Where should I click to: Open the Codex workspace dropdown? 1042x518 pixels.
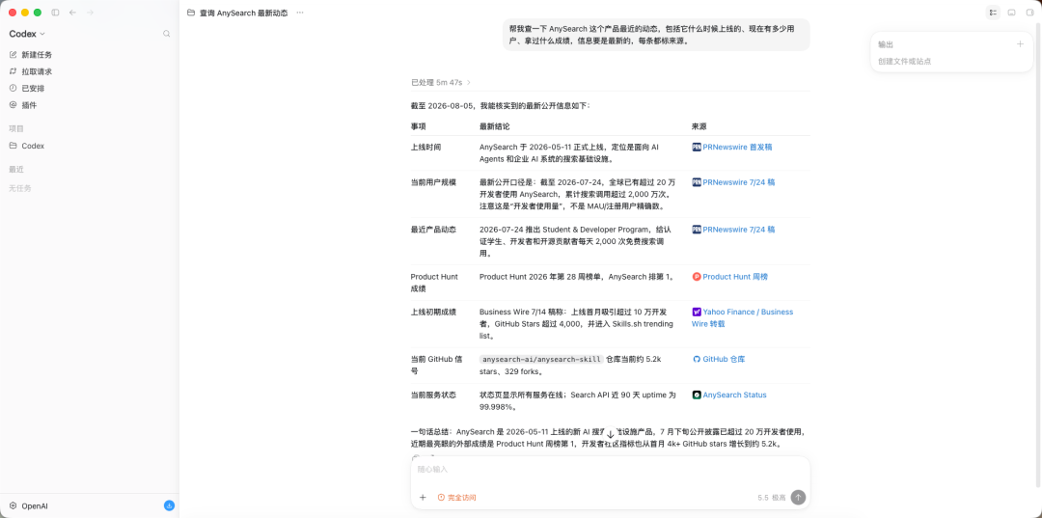click(x=27, y=34)
